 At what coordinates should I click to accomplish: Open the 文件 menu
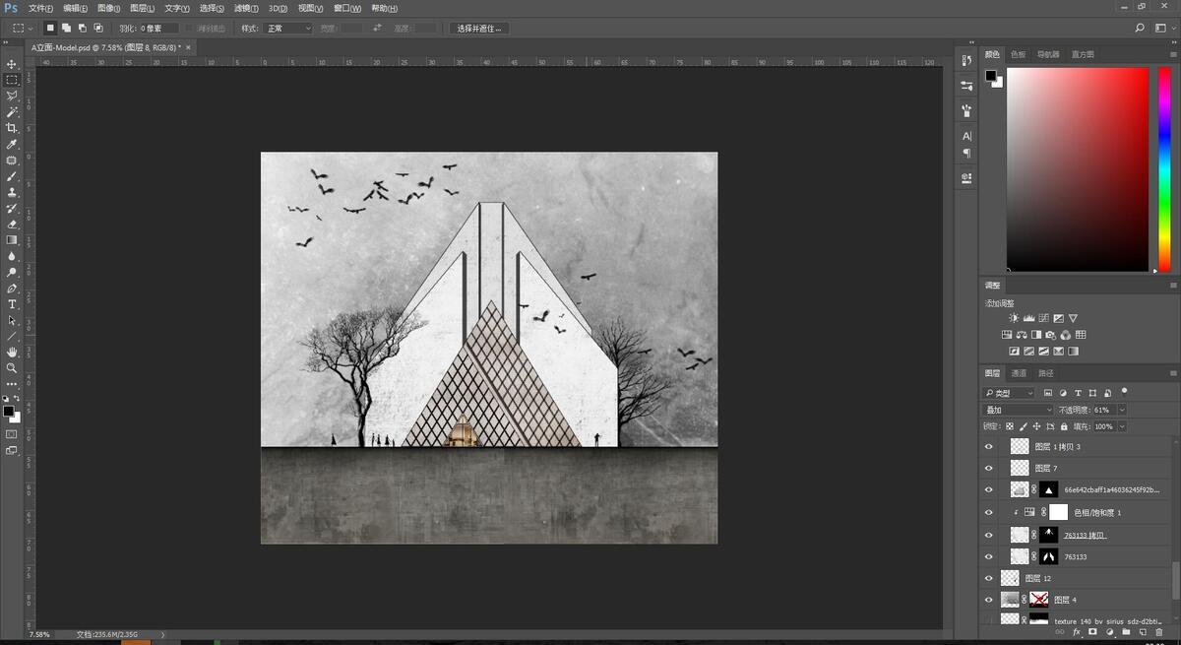40,8
